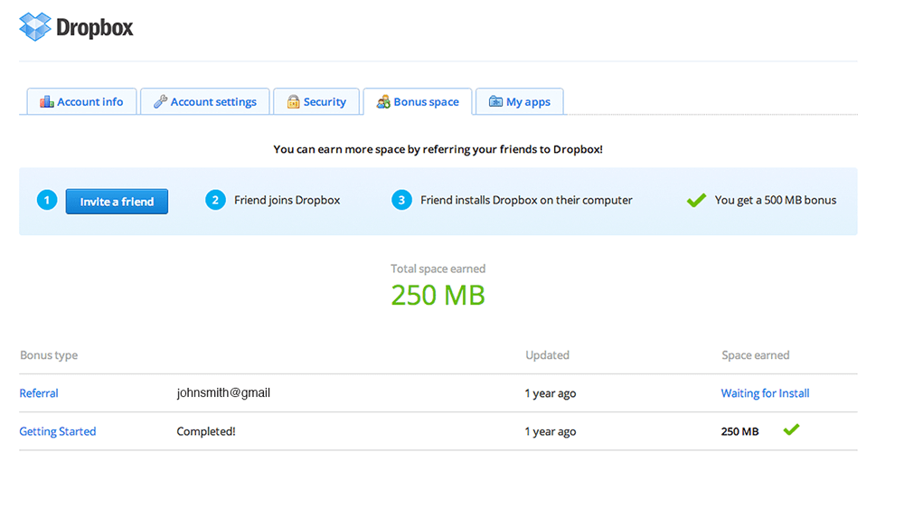Viewport: 904px width, 509px height.
Task: Click the Dropbox box logo
Action: tap(35, 27)
